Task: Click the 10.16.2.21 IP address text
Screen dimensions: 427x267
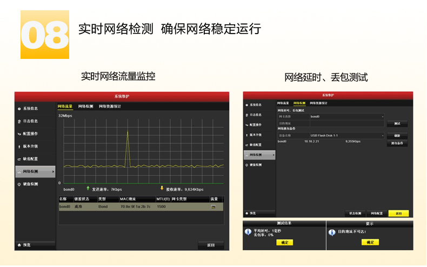Action: [x=311, y=142]
